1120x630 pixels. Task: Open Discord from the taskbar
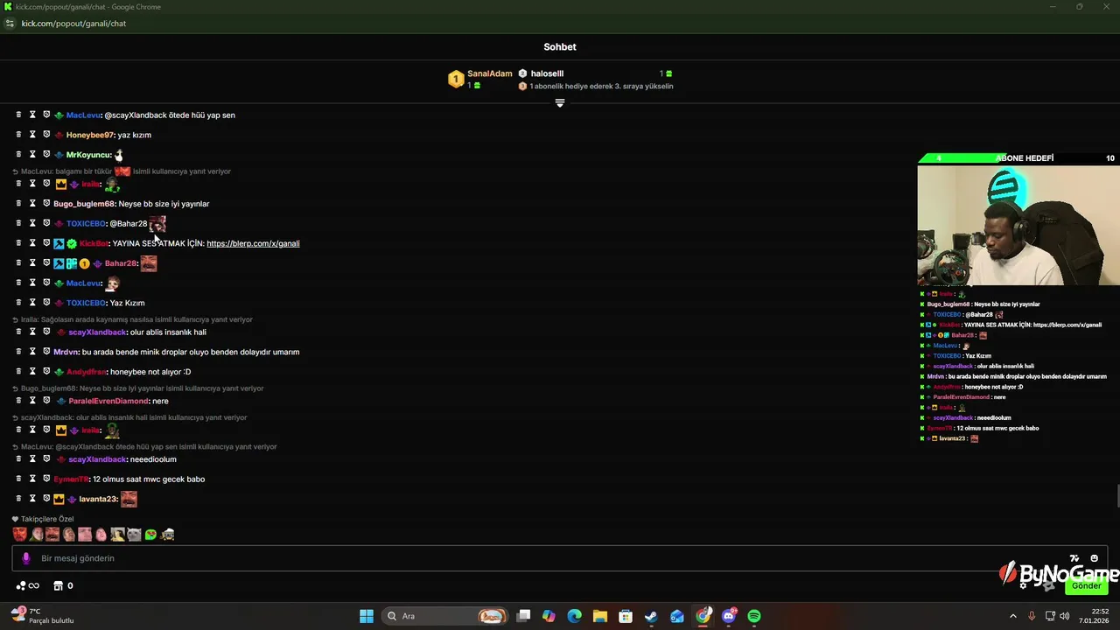(729, 616)
